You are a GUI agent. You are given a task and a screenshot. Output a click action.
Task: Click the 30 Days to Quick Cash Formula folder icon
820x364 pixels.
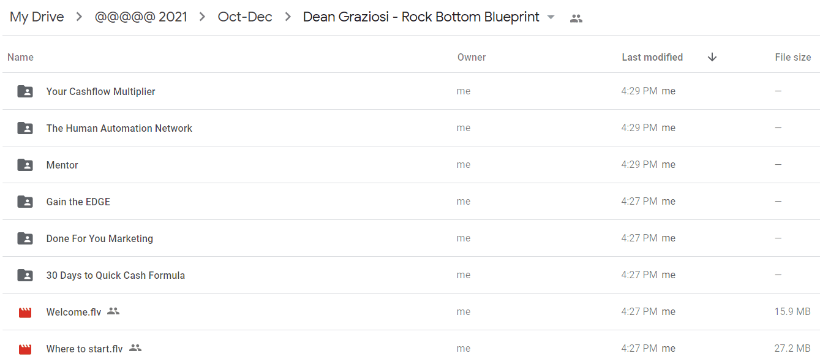pyautogui.click(x=25, y=275)
